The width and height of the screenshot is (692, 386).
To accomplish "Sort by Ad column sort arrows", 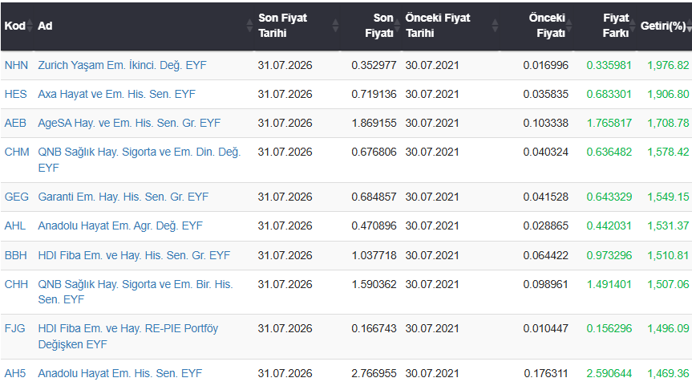I will coord(249,26).
